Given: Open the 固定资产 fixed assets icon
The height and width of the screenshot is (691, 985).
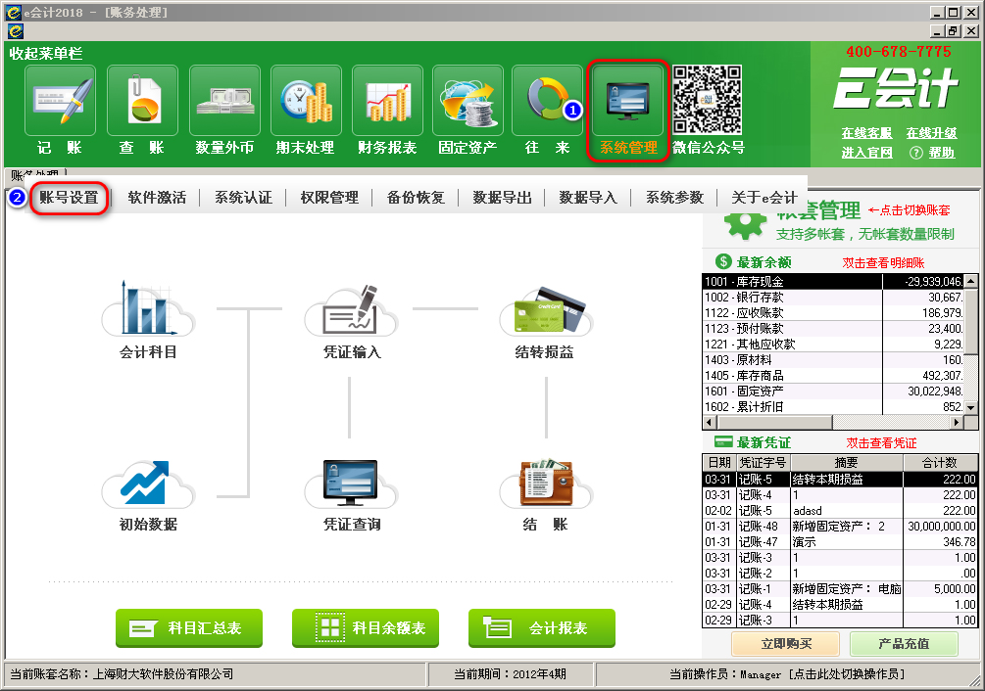Looking at the screenshot, I should [468, 101].
